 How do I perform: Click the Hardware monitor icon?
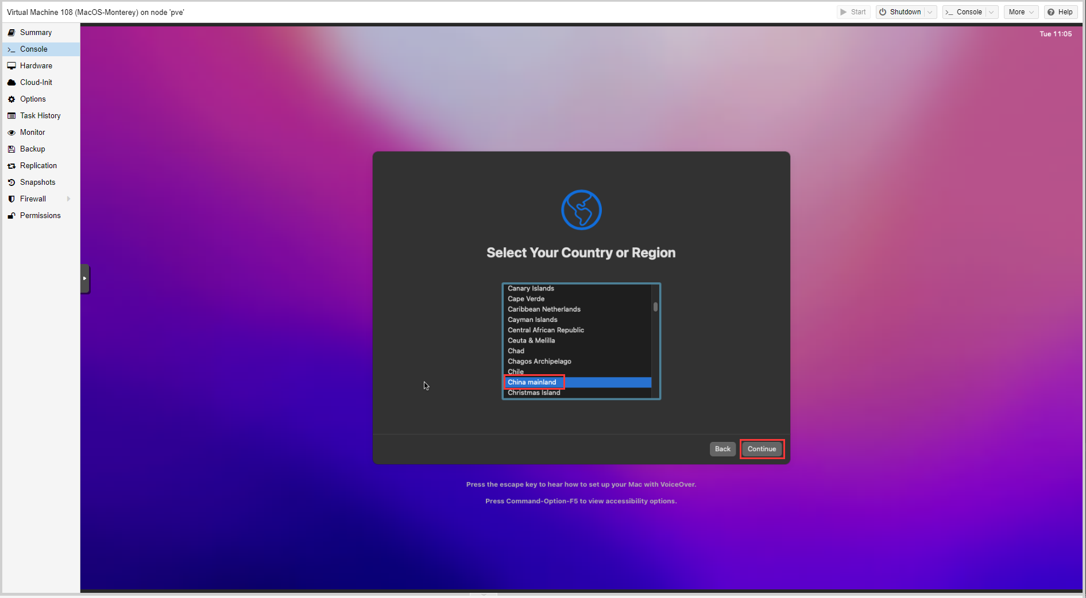[11, 66]
